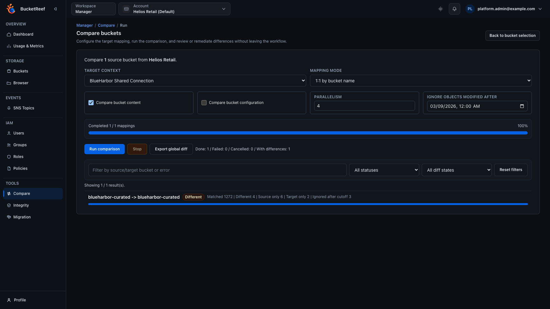Click the BucketReef logo icon

[x=11, y=9]
